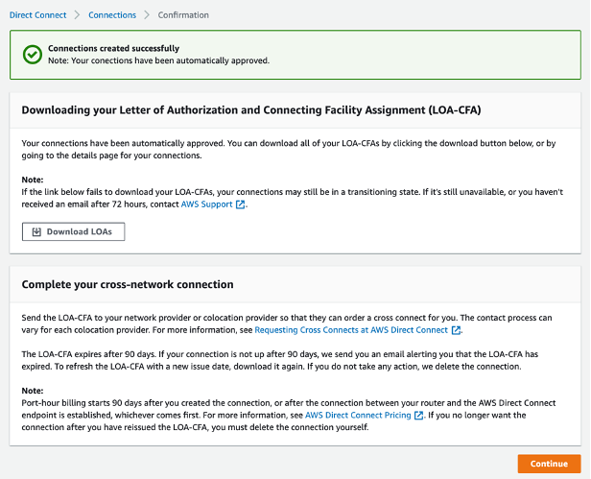Go back to the Connections breadcrumb
Screen dimensions: 591x479
[x=112, y=15]
